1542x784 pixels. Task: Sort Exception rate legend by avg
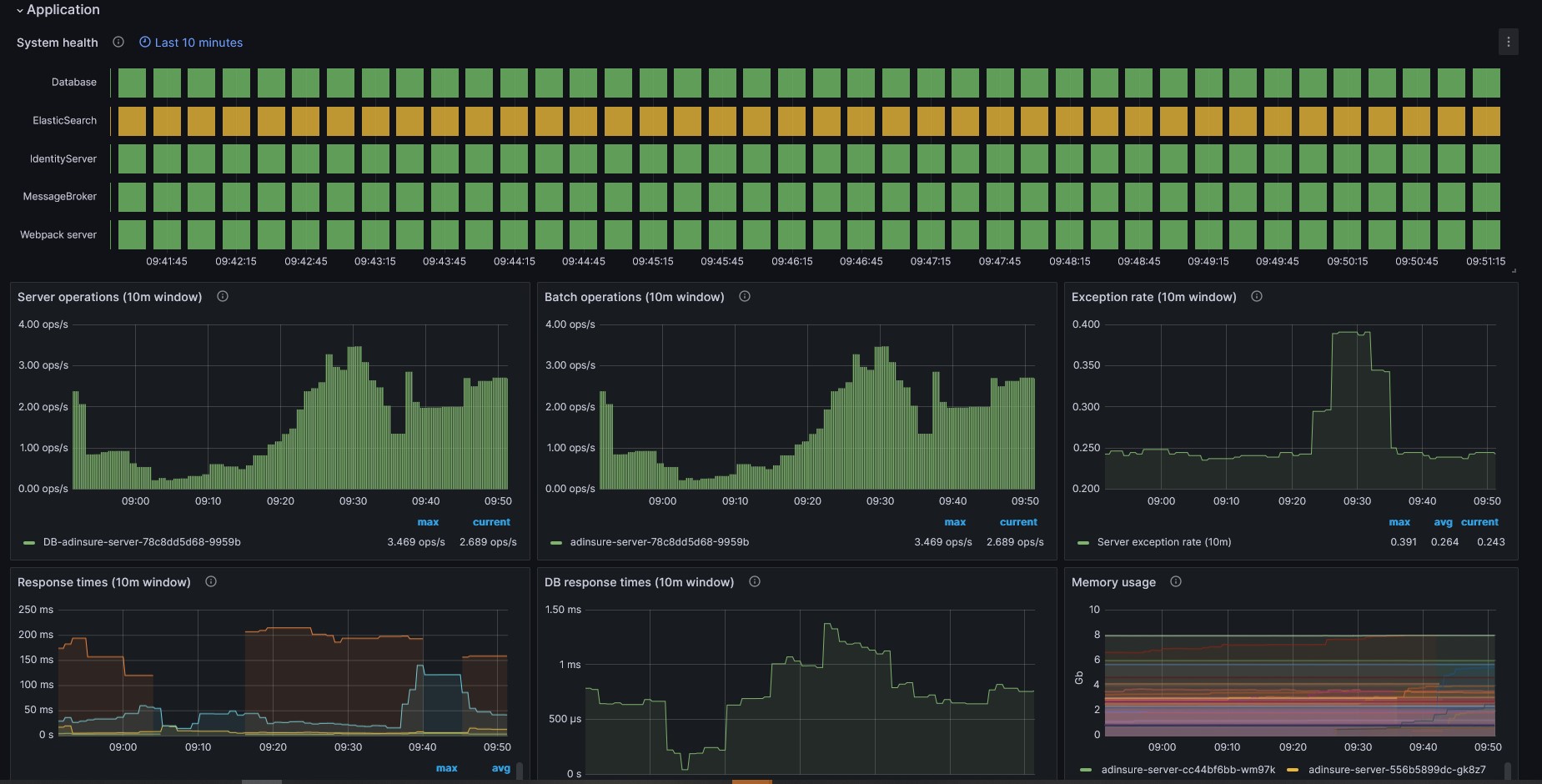click(1443, 522)
